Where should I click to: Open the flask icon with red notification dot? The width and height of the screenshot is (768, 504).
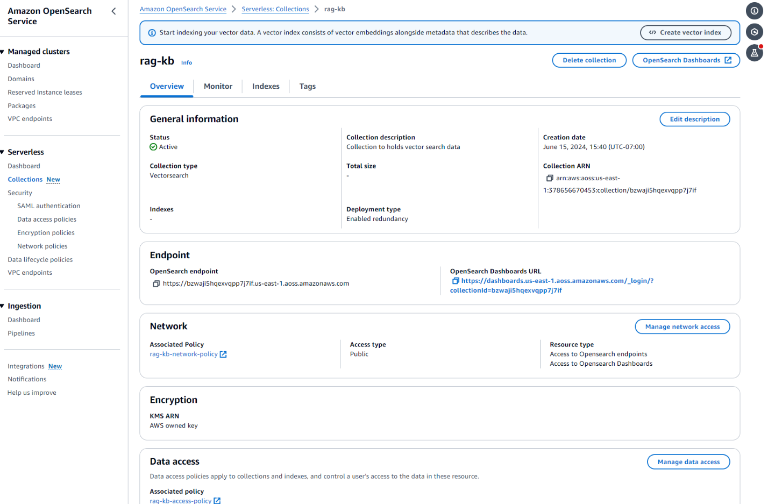(x=755, y=53)
